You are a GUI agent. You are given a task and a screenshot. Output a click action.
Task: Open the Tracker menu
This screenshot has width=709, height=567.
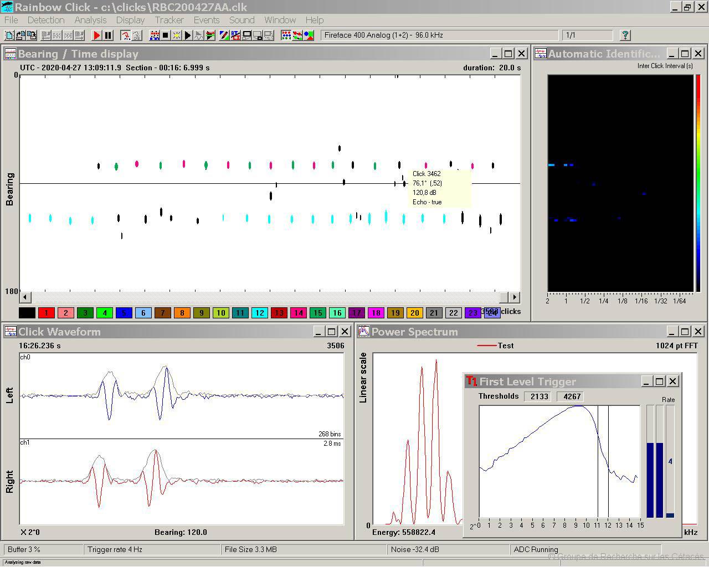169,20
